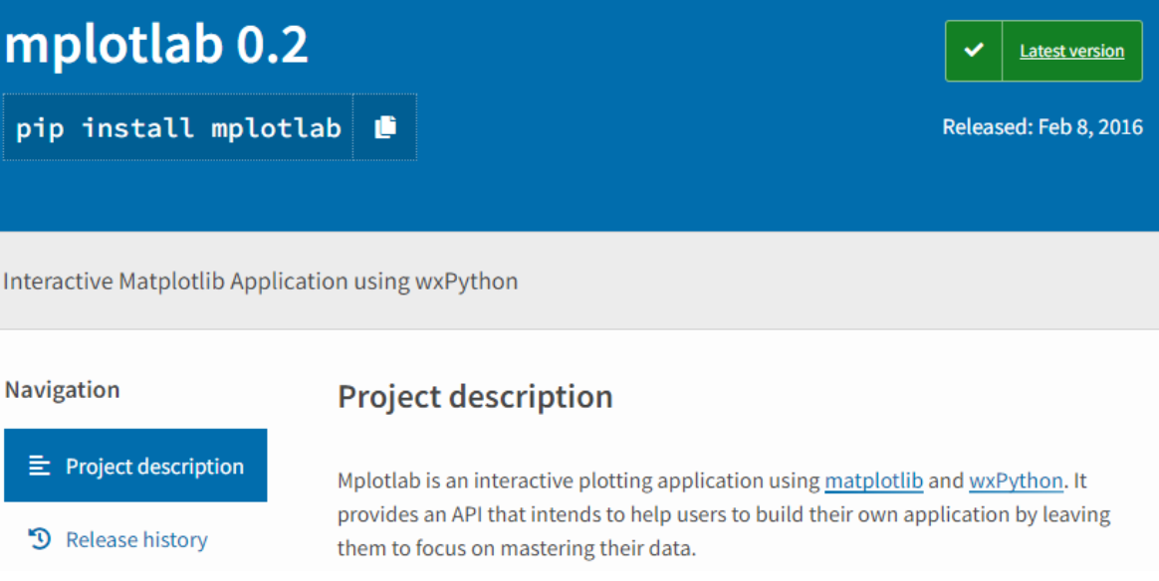
Task: Copy the pip install command to clipboard
Action: [x=385, y=127]
